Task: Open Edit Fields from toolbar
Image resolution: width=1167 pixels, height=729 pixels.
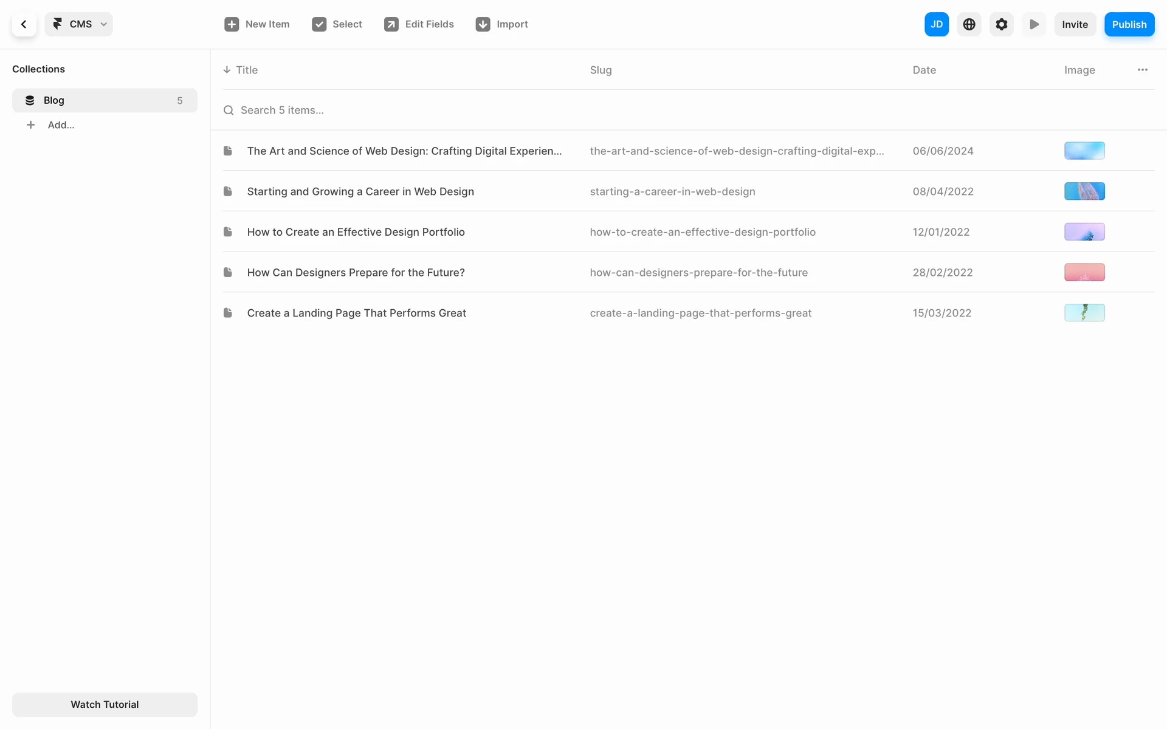Action: pos(419,24)
